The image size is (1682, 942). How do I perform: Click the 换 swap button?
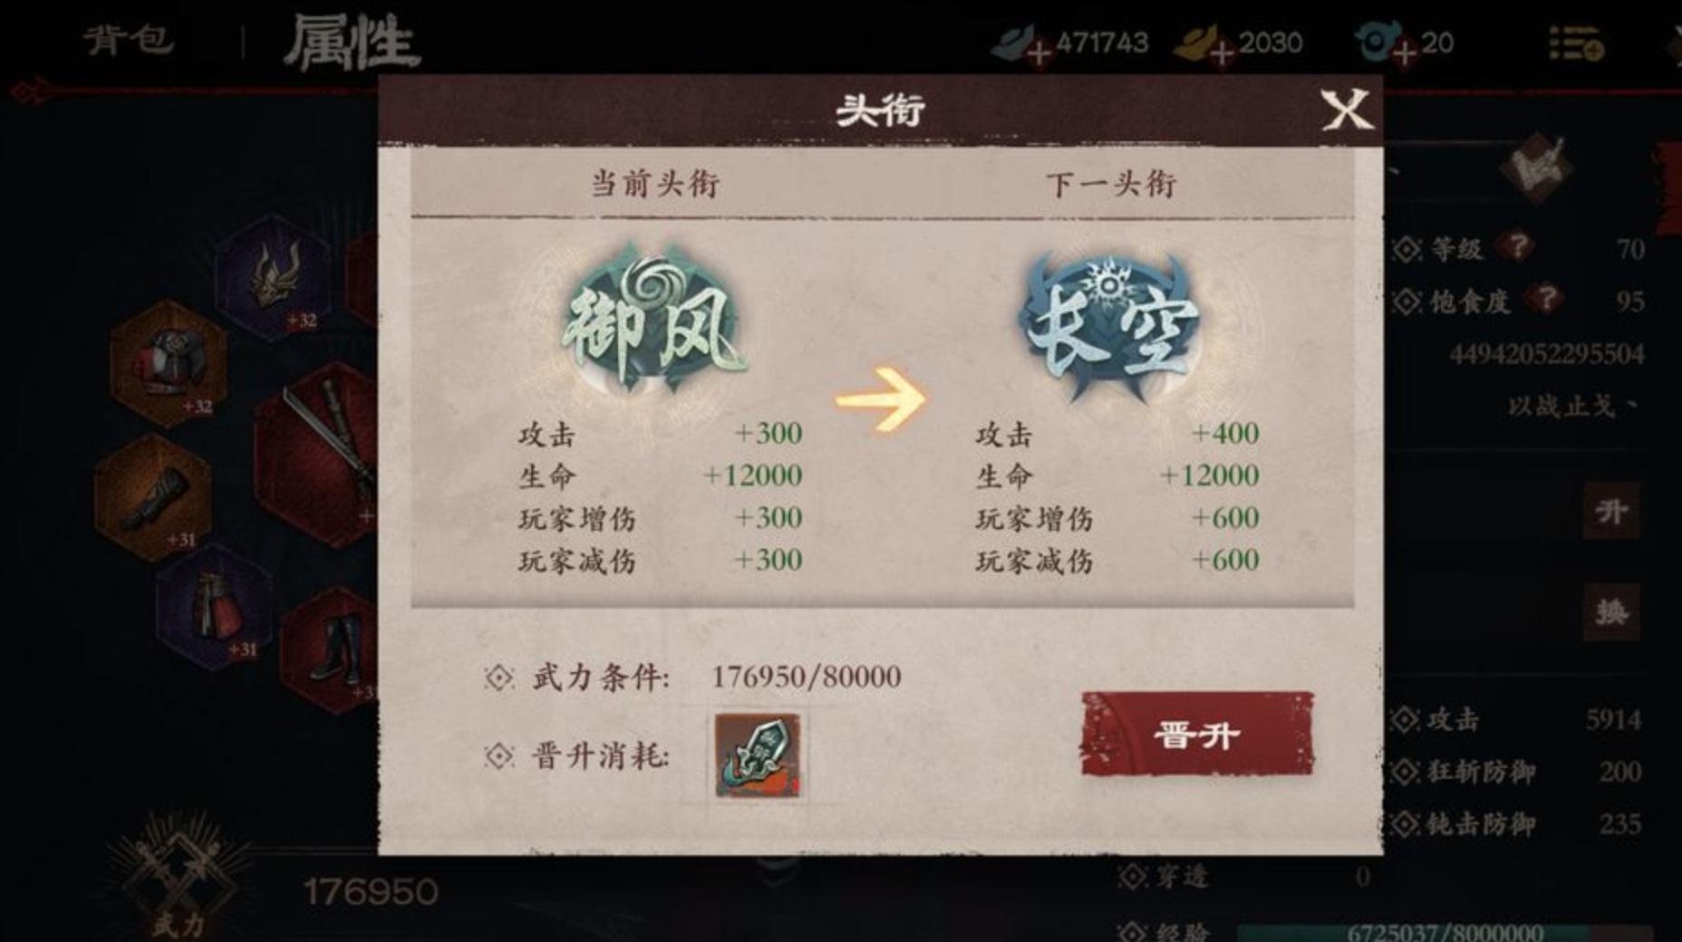tap(1610, 612)
